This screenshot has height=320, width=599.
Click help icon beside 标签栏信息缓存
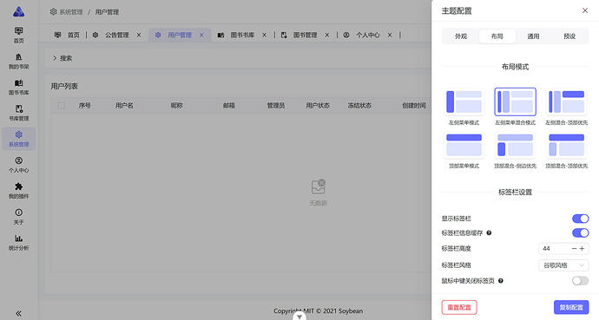tap(489, 232)
